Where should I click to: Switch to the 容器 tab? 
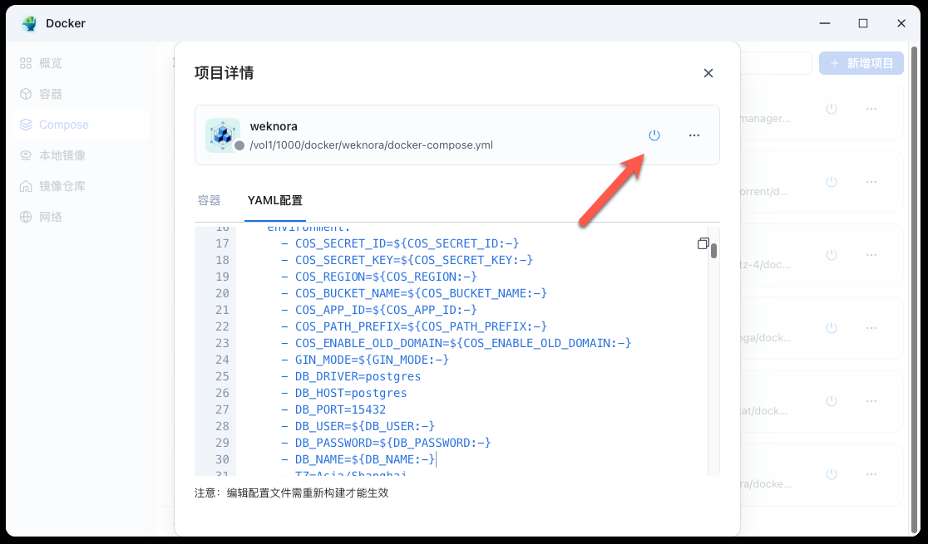click(209, 200)
